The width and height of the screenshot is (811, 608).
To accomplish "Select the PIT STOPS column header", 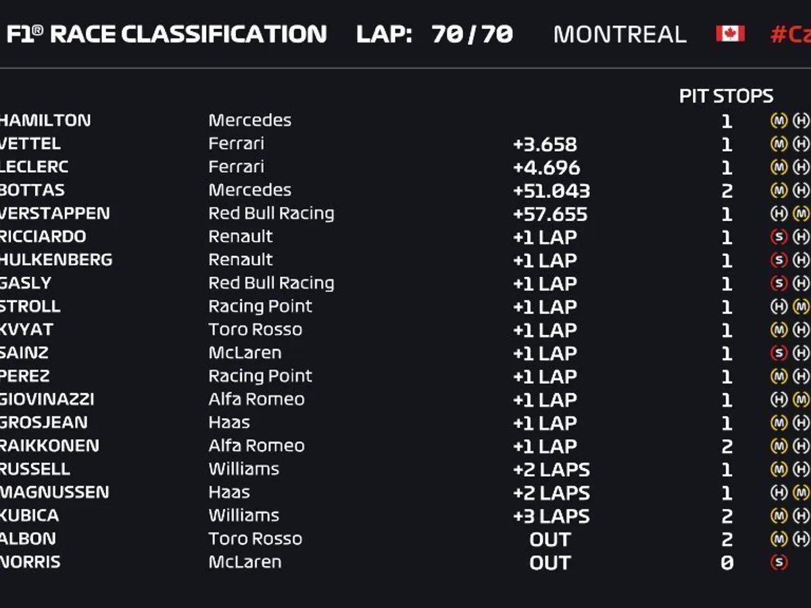I will 726,97.
